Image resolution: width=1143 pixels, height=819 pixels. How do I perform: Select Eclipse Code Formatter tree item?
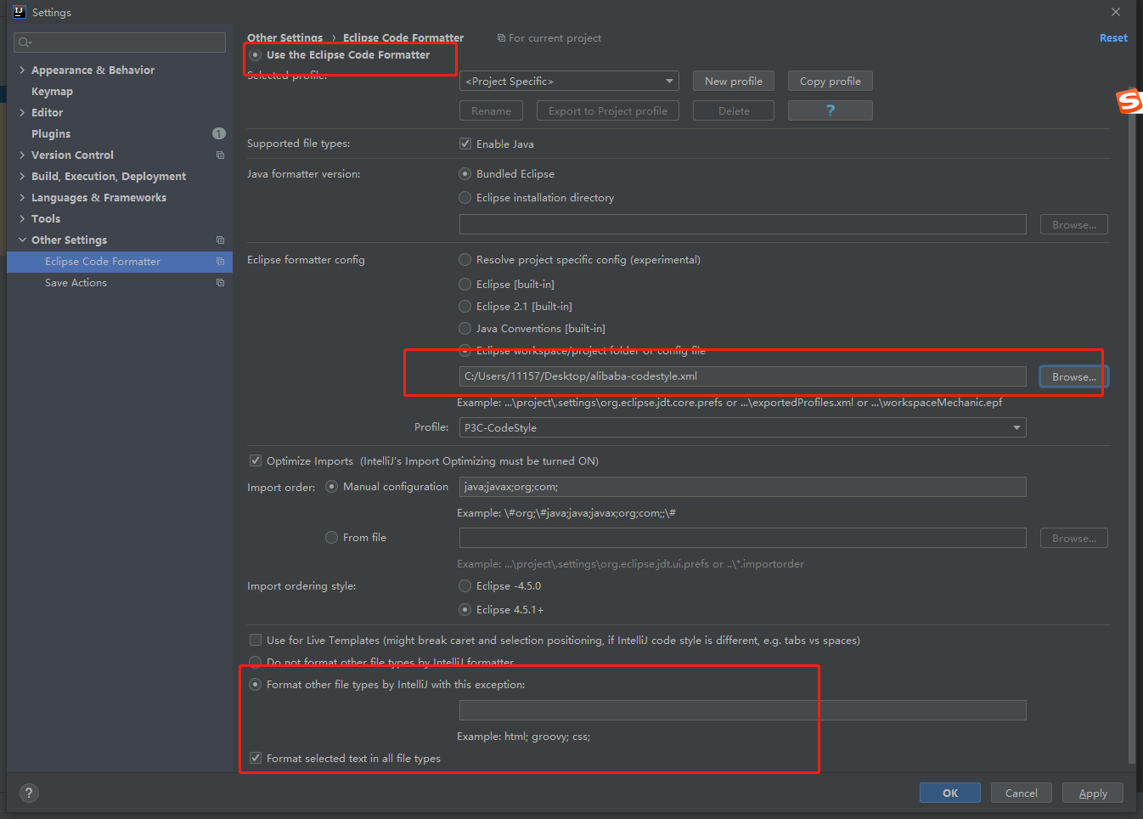pos(119,261)
